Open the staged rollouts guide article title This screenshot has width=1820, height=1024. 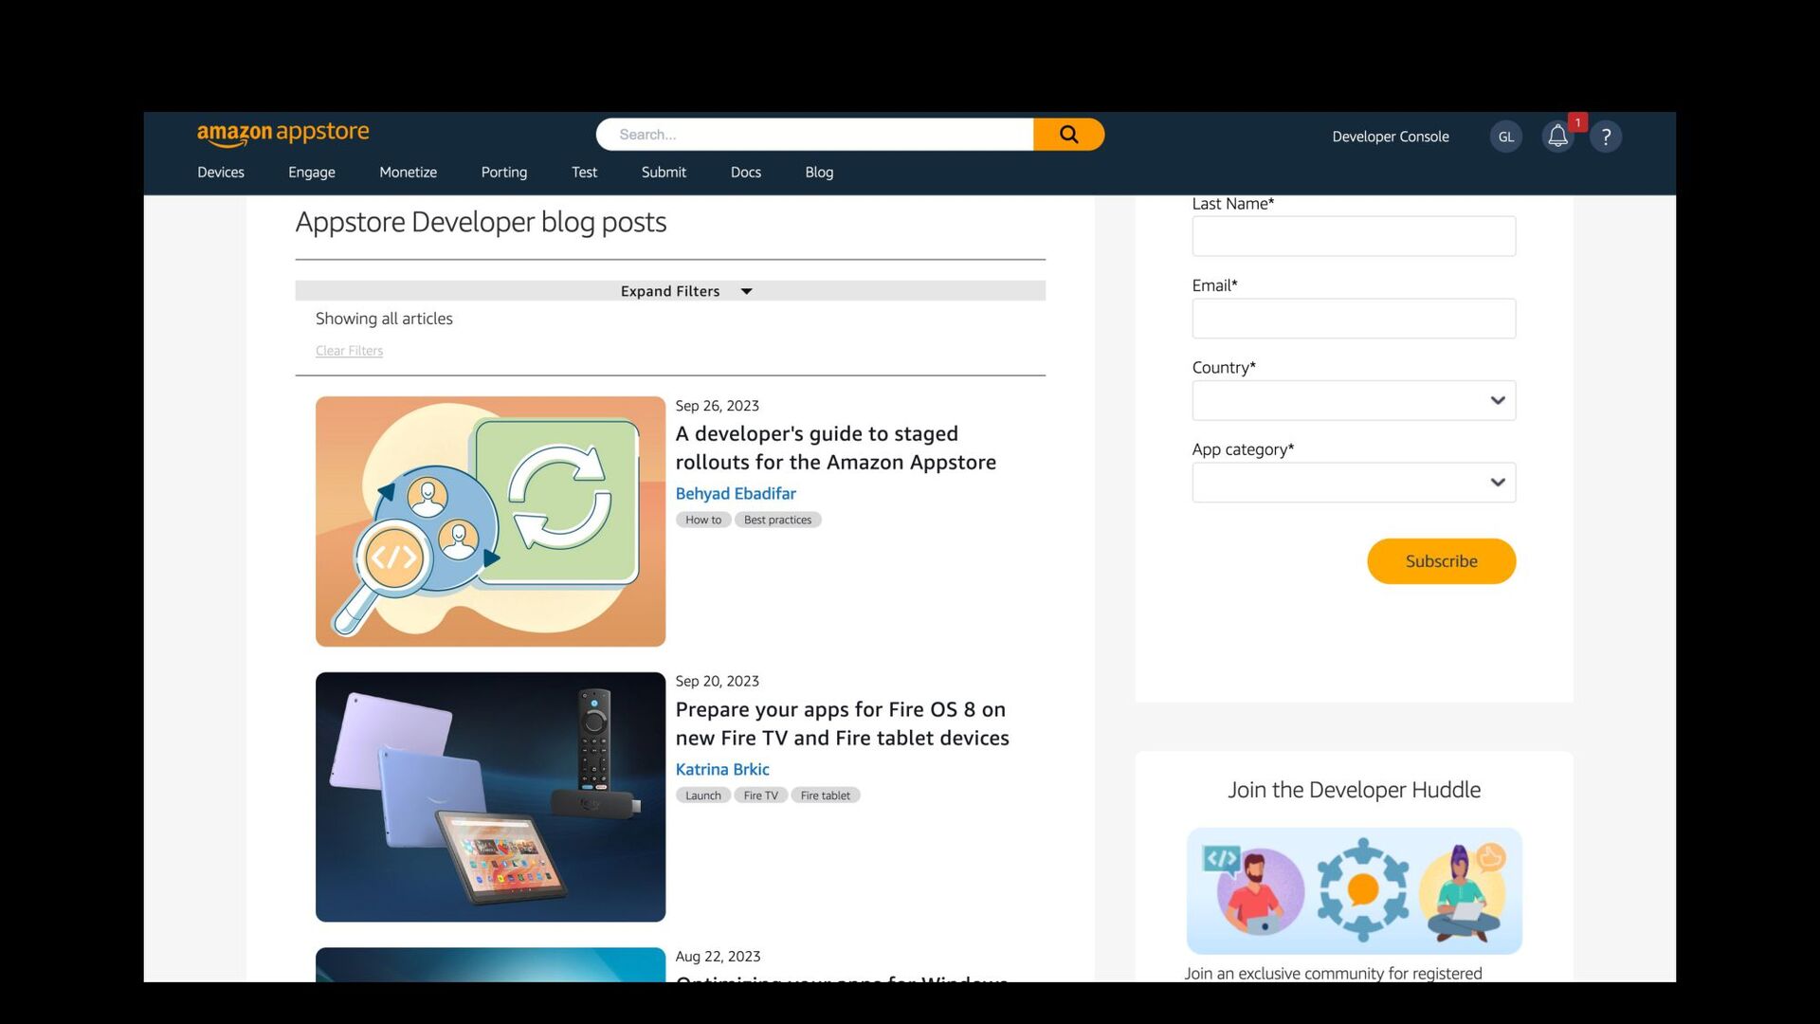835,448
